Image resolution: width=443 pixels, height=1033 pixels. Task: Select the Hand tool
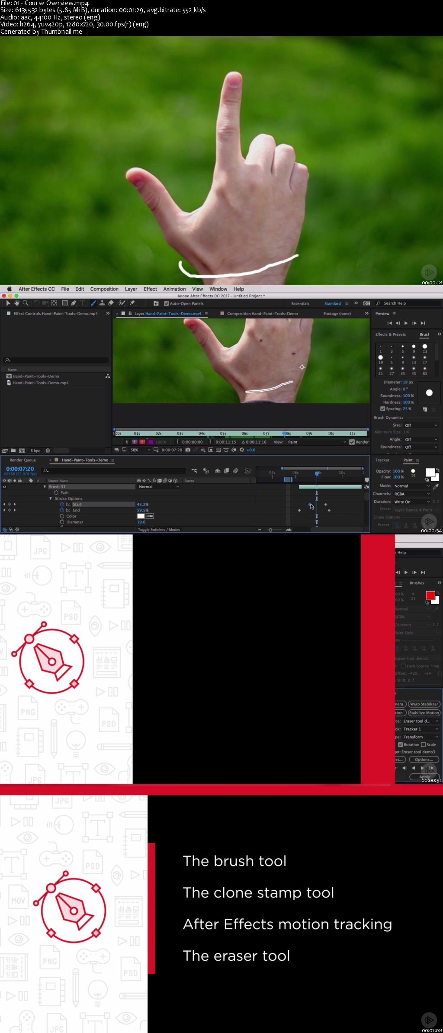tap(16, 303)
